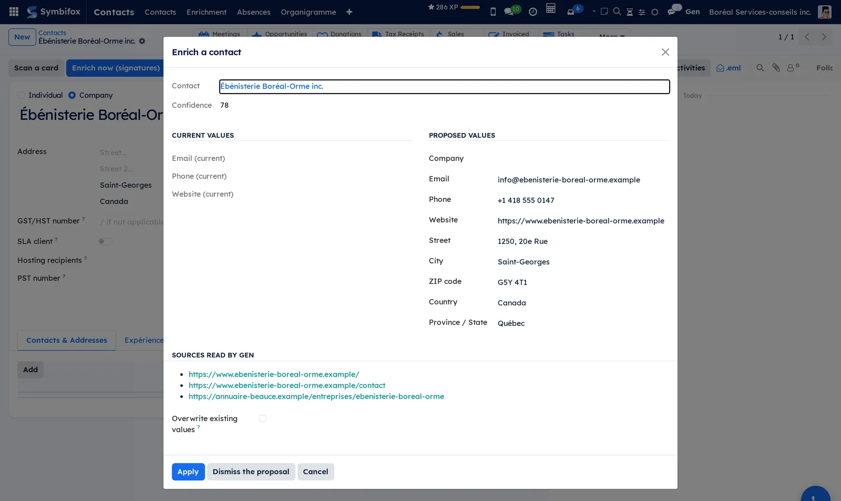Open the user avatar menu
841x501 pixels.
(x=825, y=12)
